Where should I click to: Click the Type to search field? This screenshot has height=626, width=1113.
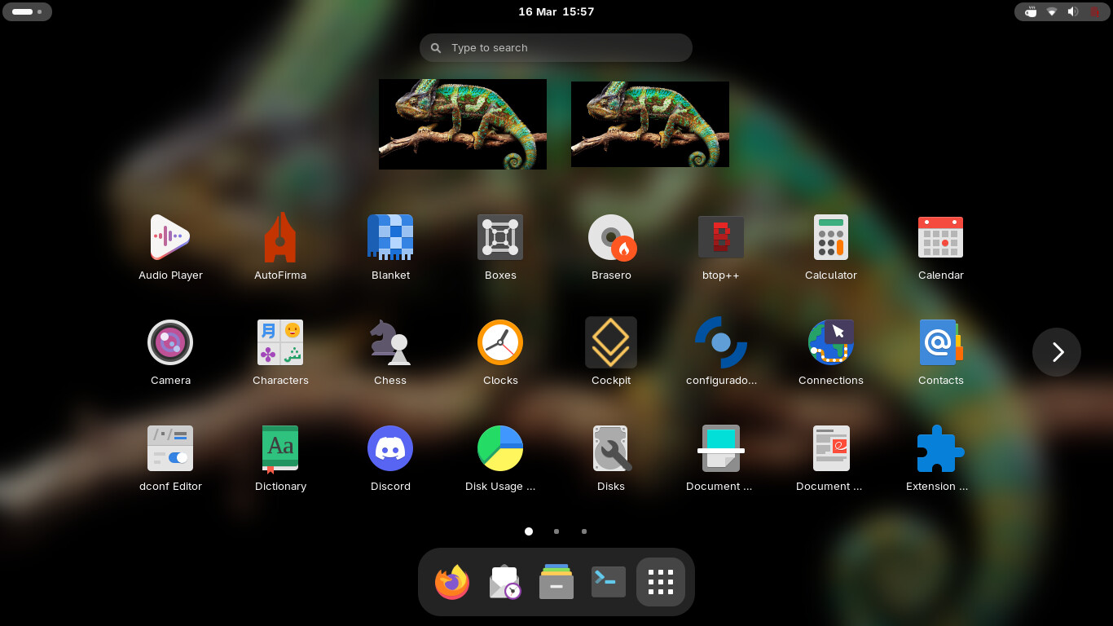tap(556, 48)
